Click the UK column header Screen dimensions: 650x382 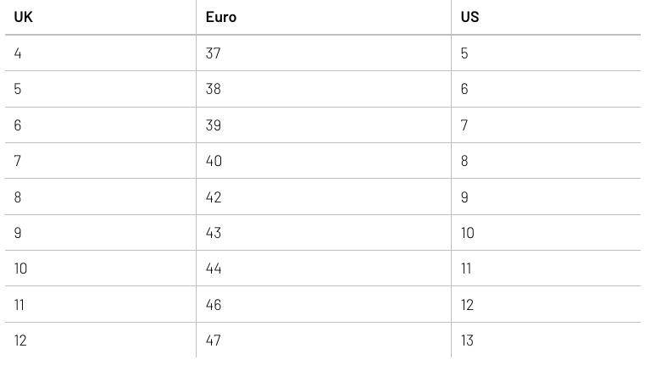pos(24,17)
